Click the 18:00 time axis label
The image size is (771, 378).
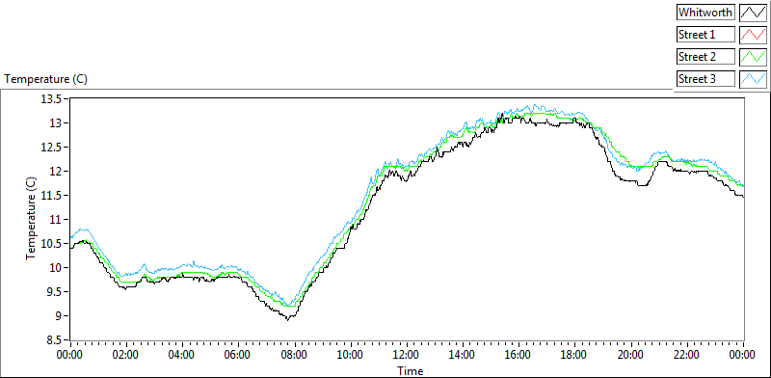[x=575, y=355]
